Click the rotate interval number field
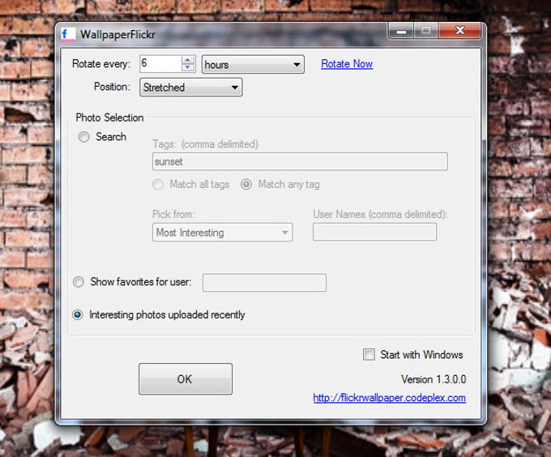 160,63
